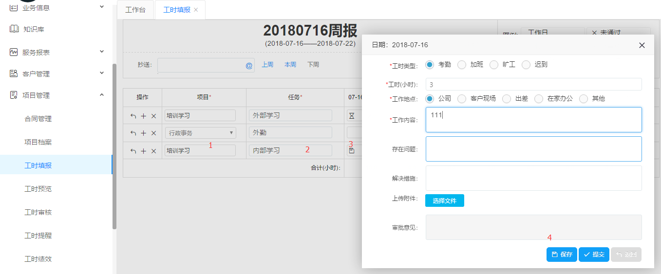Click the undo icon in first table row
The image size is (661, 274).
pyautogui.click(x=133, y=116)
